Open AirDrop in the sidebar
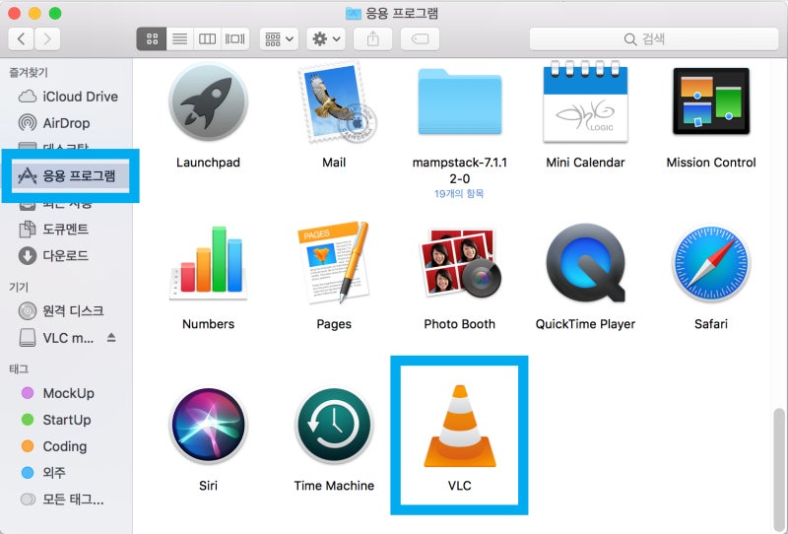The width and height of the screenshot is (788, 534). coord(68,123)
